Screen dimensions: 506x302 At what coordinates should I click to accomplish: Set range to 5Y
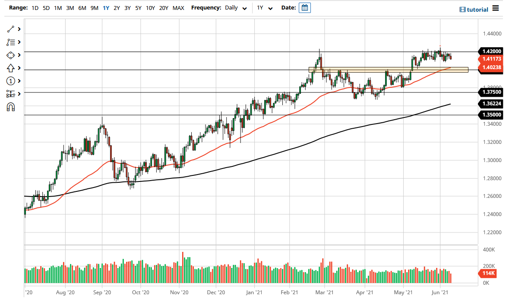pos(139,8)
